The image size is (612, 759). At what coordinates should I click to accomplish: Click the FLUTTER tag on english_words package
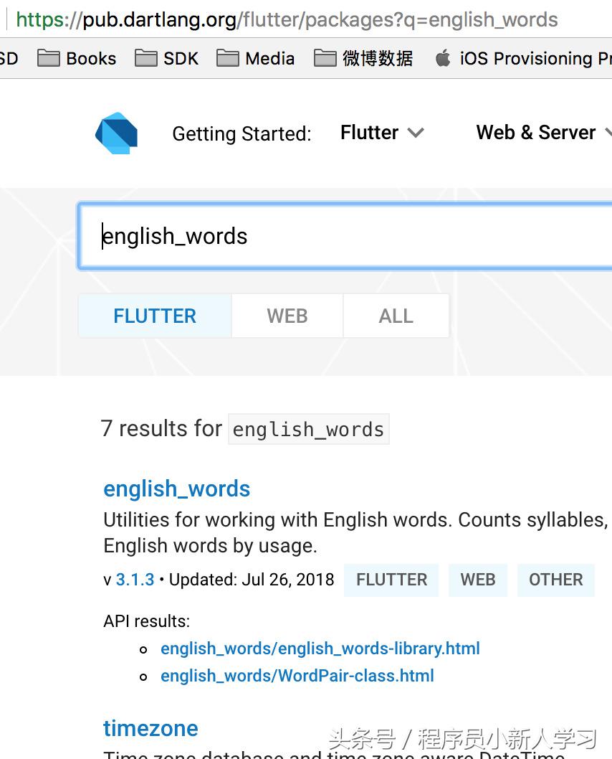click(391, 580)
